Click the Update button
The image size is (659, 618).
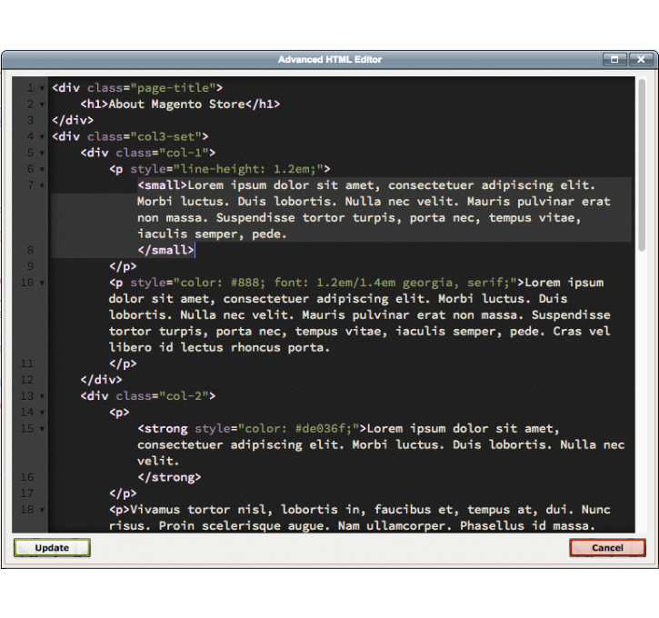click(x=52, y=548)
